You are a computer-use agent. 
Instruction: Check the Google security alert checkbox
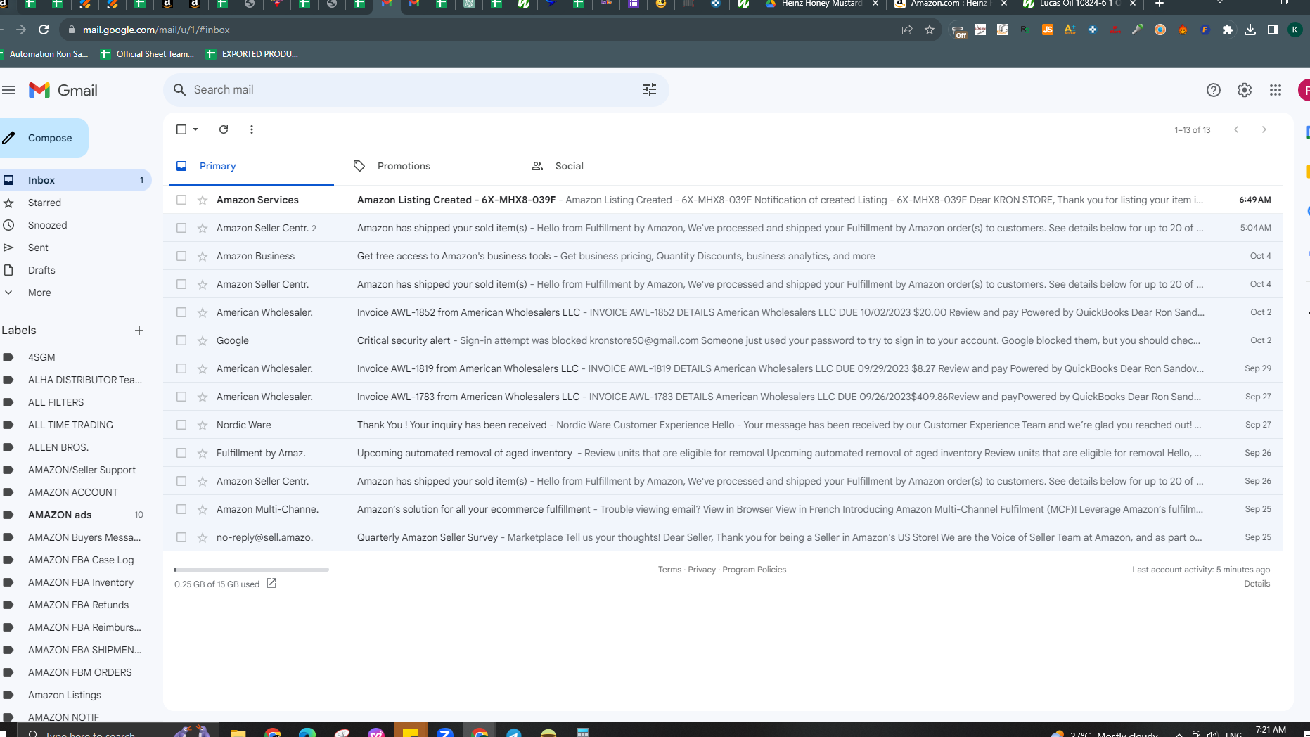(181, 340)
